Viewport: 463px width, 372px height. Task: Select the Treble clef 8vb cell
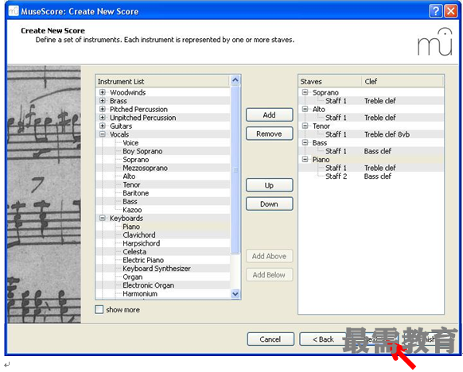pos(387,134)
